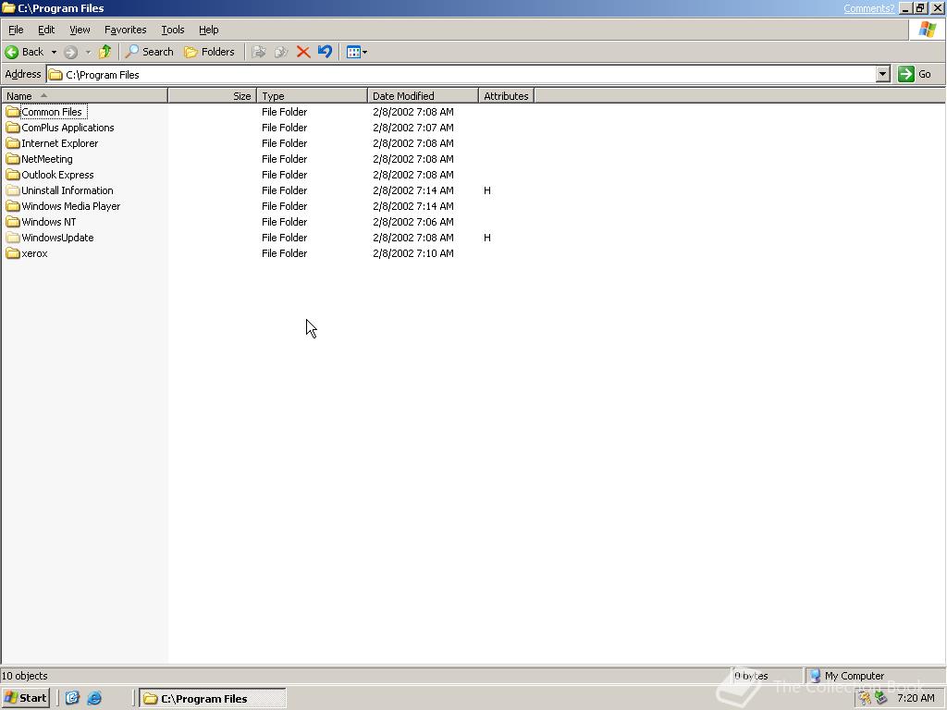Click the H attribute for WindowsUpdate

486,238
